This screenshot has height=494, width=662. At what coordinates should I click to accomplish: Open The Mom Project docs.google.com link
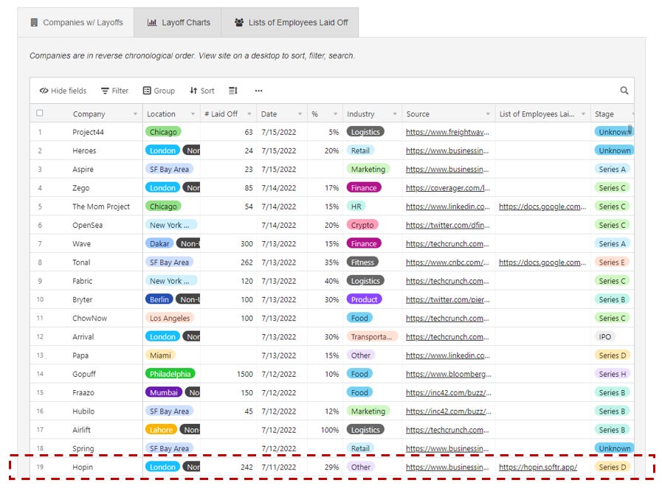click(x=542, y=206)
